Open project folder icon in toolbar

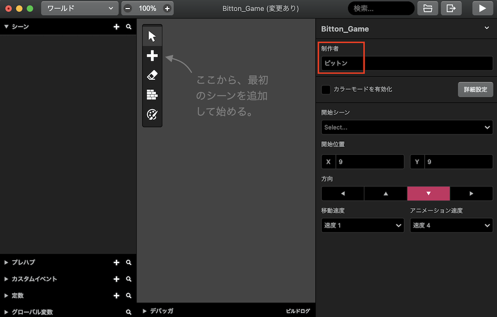coord(428,8)
